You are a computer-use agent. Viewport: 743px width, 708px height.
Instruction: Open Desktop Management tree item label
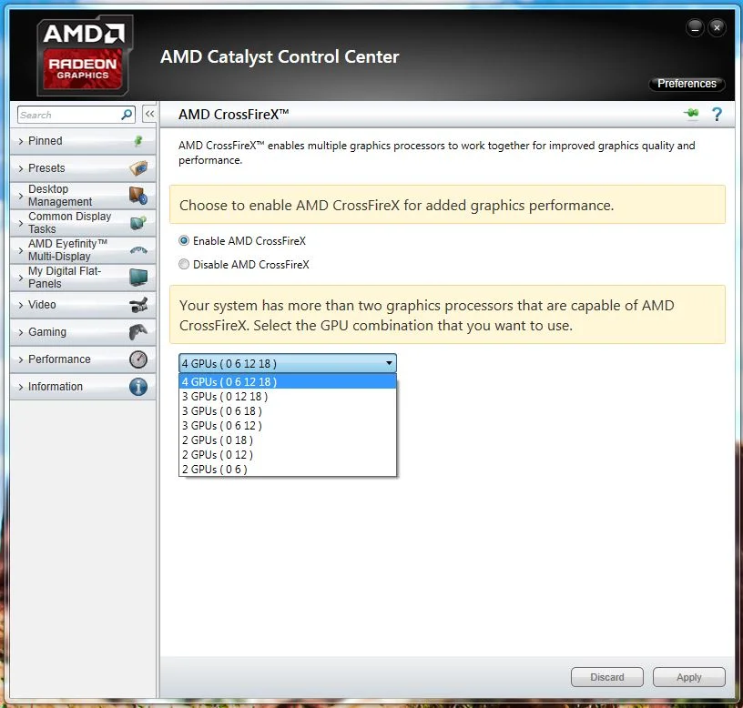click(x=60, y=196)
